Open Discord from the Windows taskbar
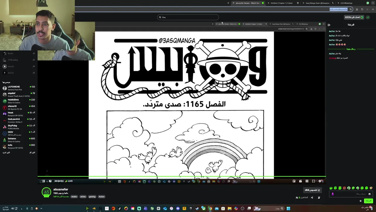 pyautogui.click(x=178, y=208)
